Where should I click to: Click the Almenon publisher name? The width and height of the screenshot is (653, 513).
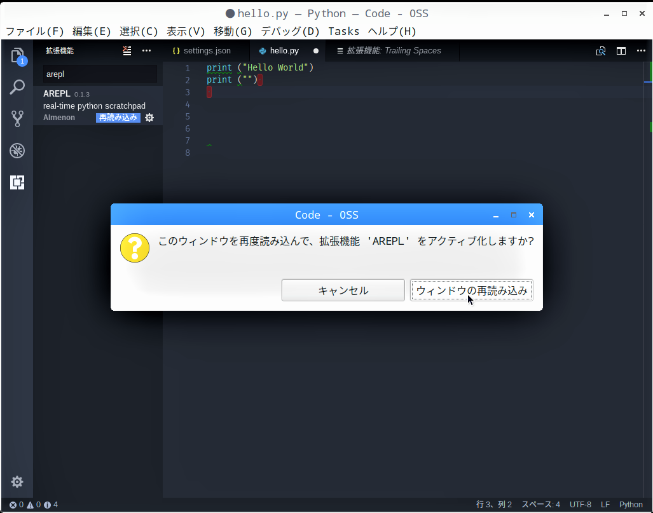coord(59,118)
